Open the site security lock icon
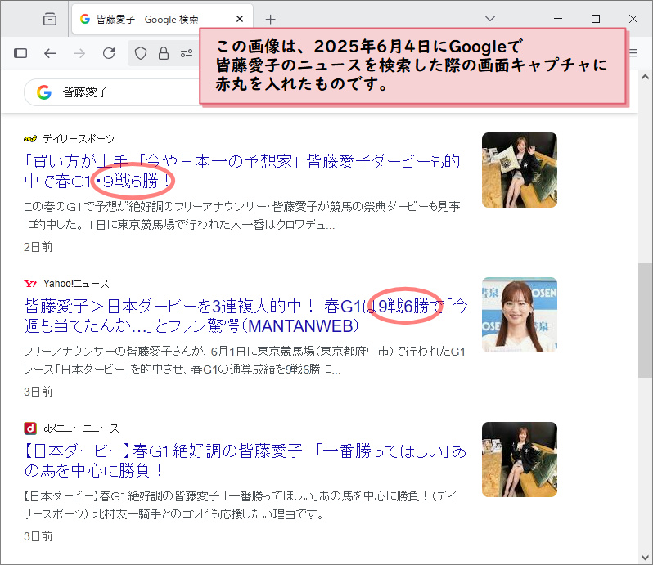This screenshot has height=565, width=653. click(164, 53)
